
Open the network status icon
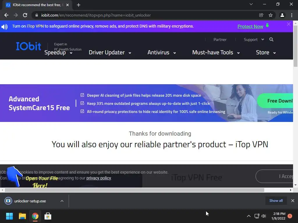(257, 216)
